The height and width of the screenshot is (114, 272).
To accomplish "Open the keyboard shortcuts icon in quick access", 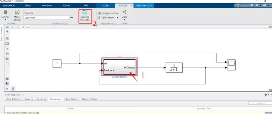I will (x=257, y=6).
